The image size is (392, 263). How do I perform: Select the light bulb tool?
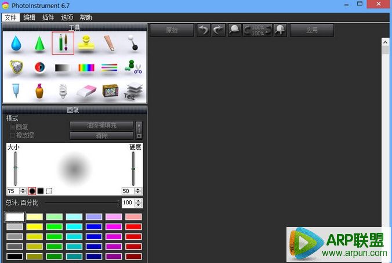coord(63,91)
